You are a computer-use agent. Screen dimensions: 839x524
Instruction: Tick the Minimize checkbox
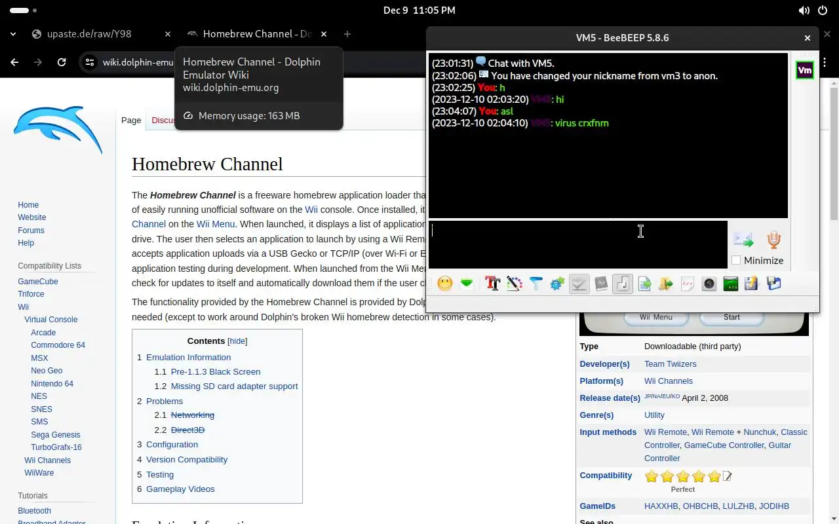click(x=736, y=260)
